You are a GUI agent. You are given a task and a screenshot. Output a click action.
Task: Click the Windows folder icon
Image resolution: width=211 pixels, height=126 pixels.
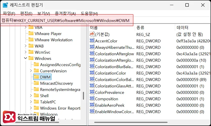click(31, 58)
